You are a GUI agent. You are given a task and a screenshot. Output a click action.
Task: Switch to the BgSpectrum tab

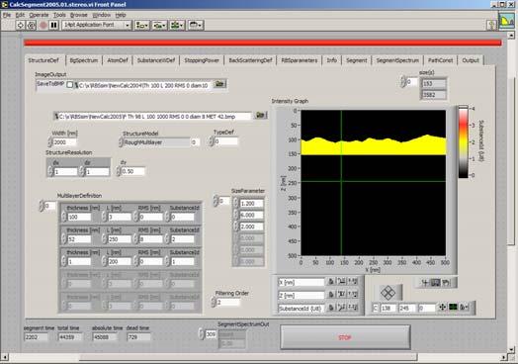[84, 60]
